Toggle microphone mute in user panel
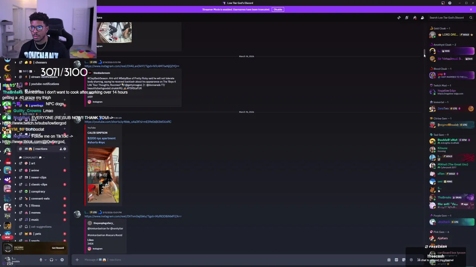This screenshot has width=476, height=267. [x=41, y=260]
